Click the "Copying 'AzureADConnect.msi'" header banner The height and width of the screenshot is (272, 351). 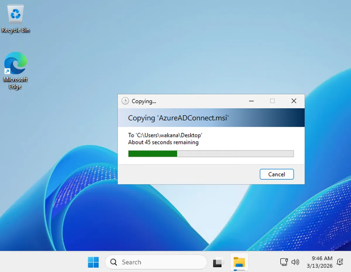click(x=178, y=118)
